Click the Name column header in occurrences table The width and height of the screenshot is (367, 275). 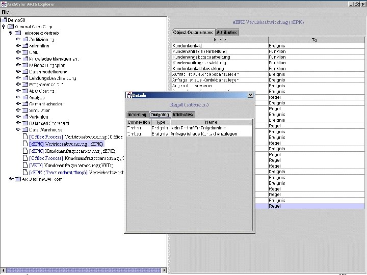pyautogui.click(x=220, y=40)
